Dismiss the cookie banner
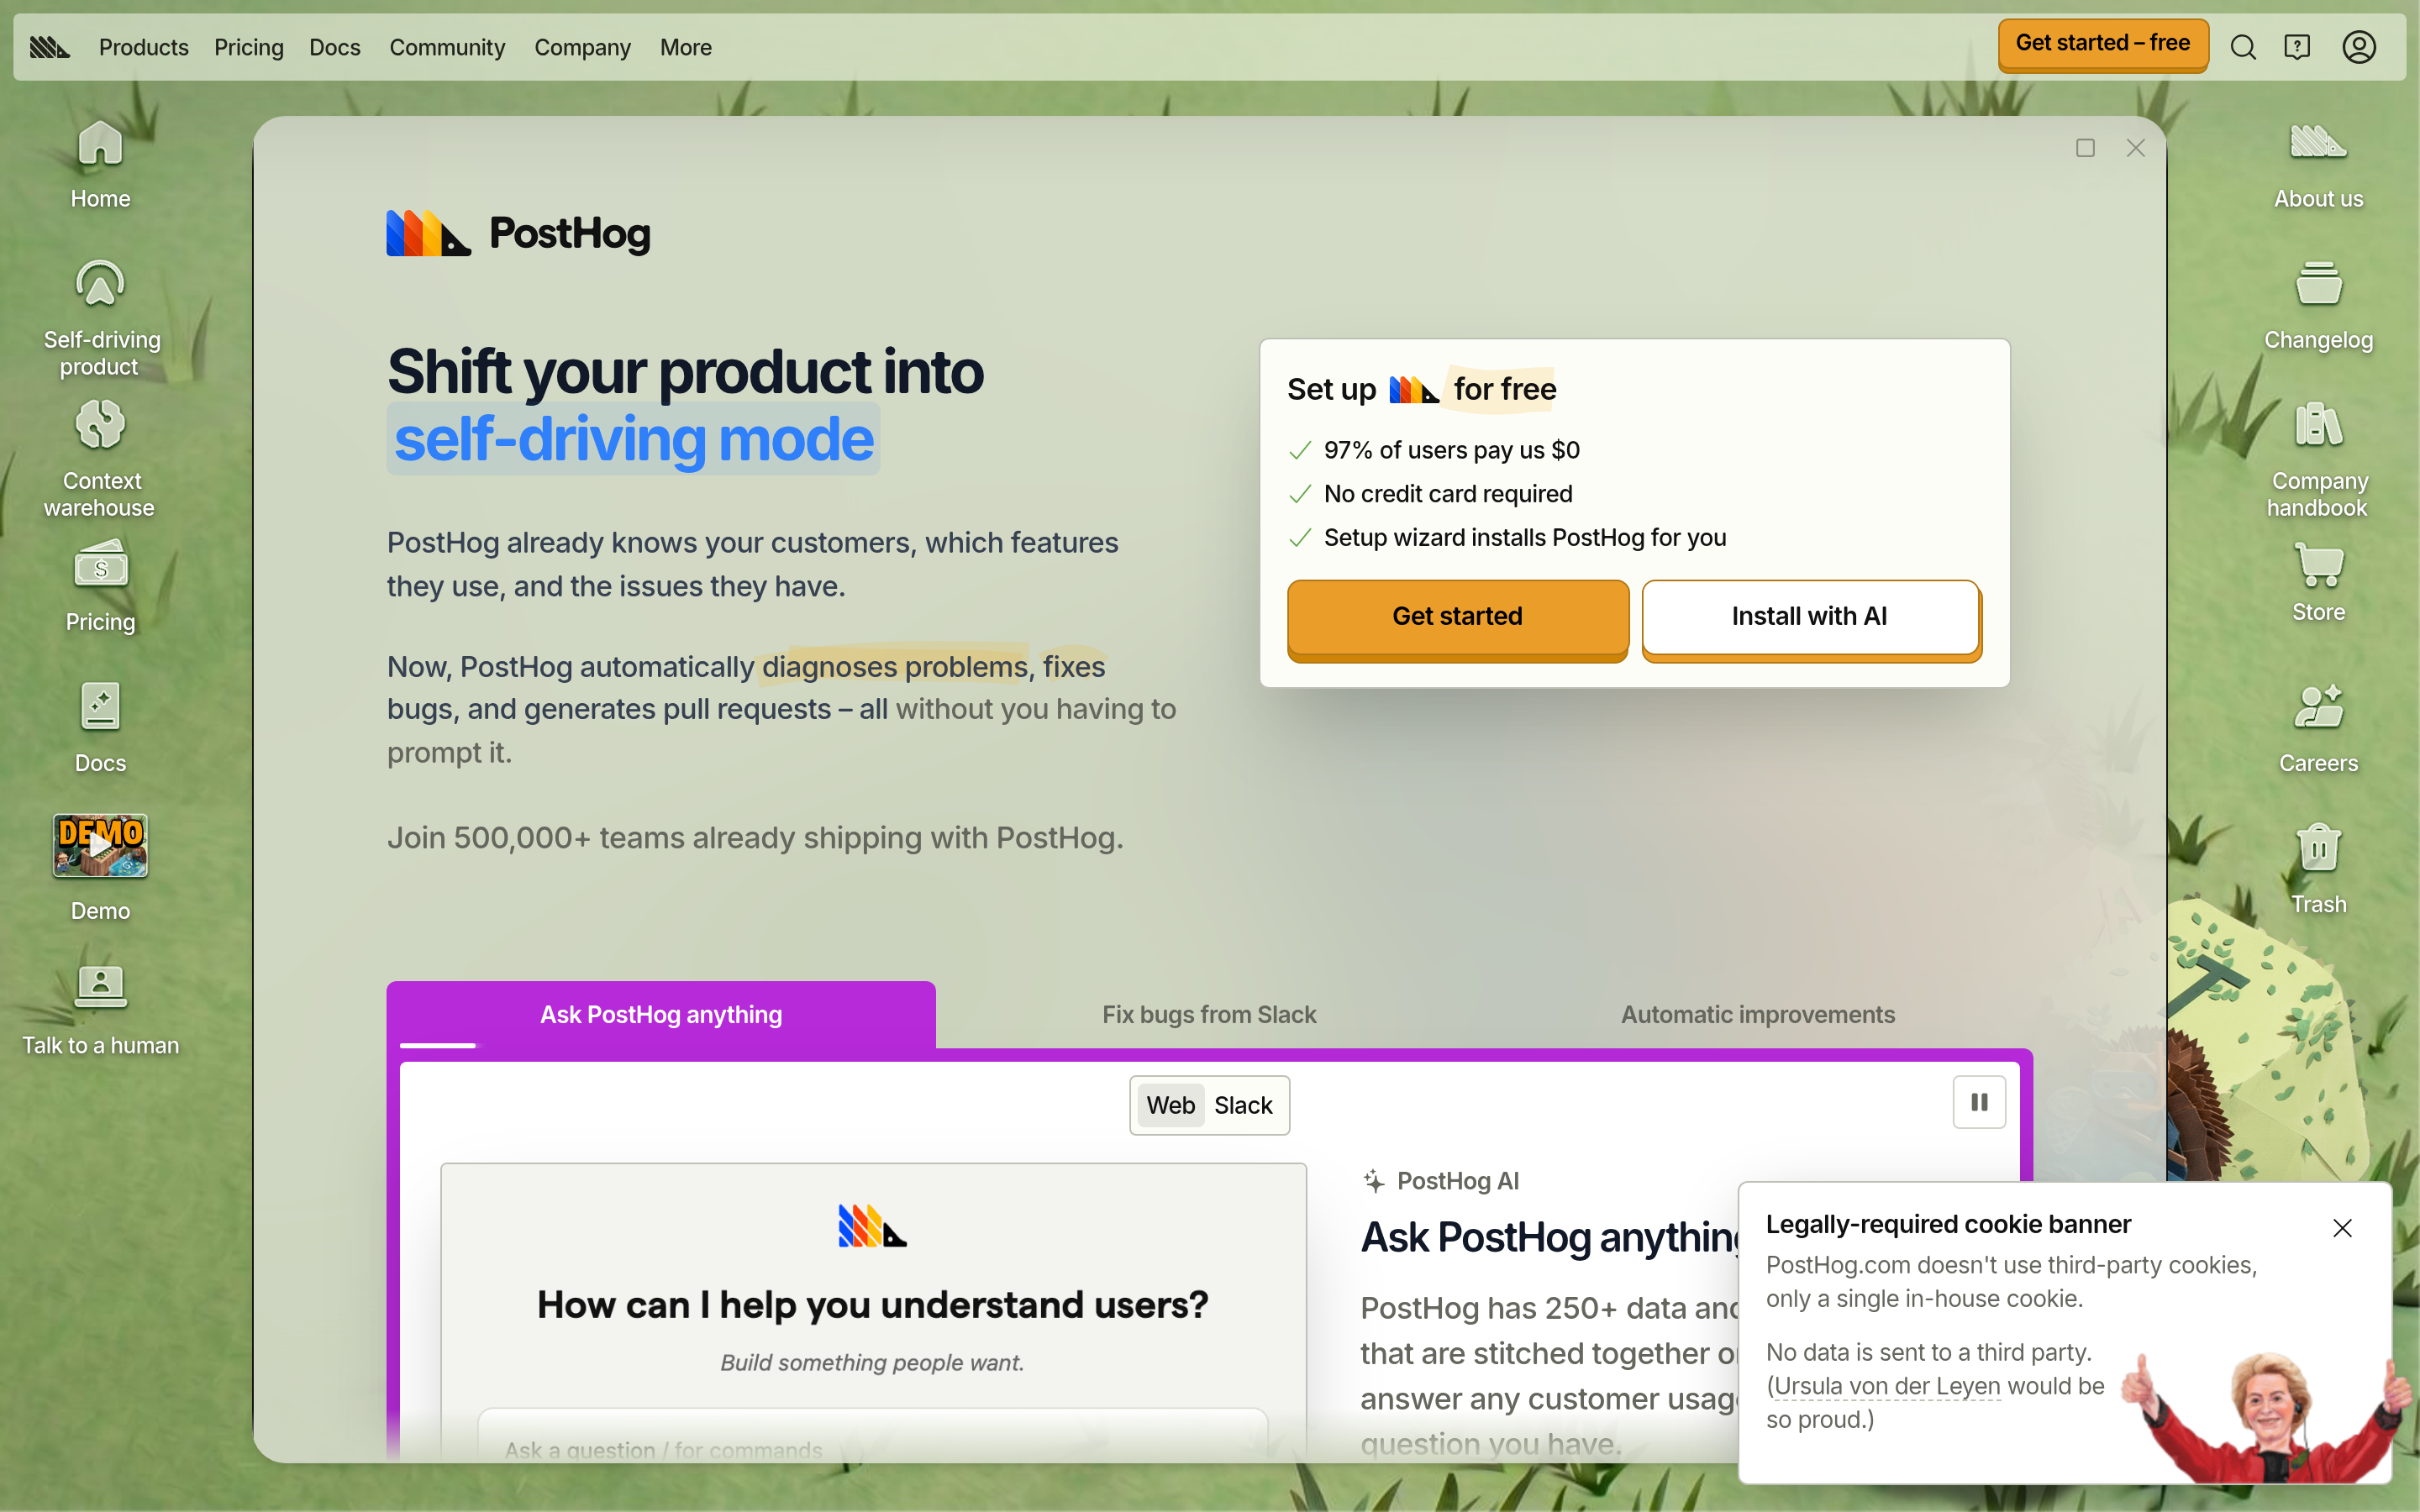Viewport: 2420px width, 1512px height. [2342, 1228]
